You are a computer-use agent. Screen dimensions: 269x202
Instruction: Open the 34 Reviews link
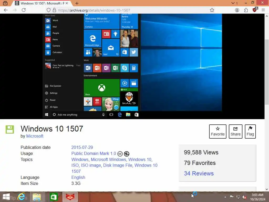coord(199,173)
